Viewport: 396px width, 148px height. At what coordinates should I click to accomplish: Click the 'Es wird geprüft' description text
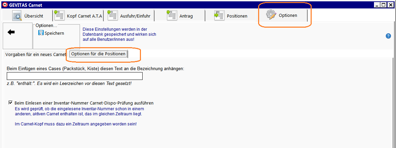[80, 111]
